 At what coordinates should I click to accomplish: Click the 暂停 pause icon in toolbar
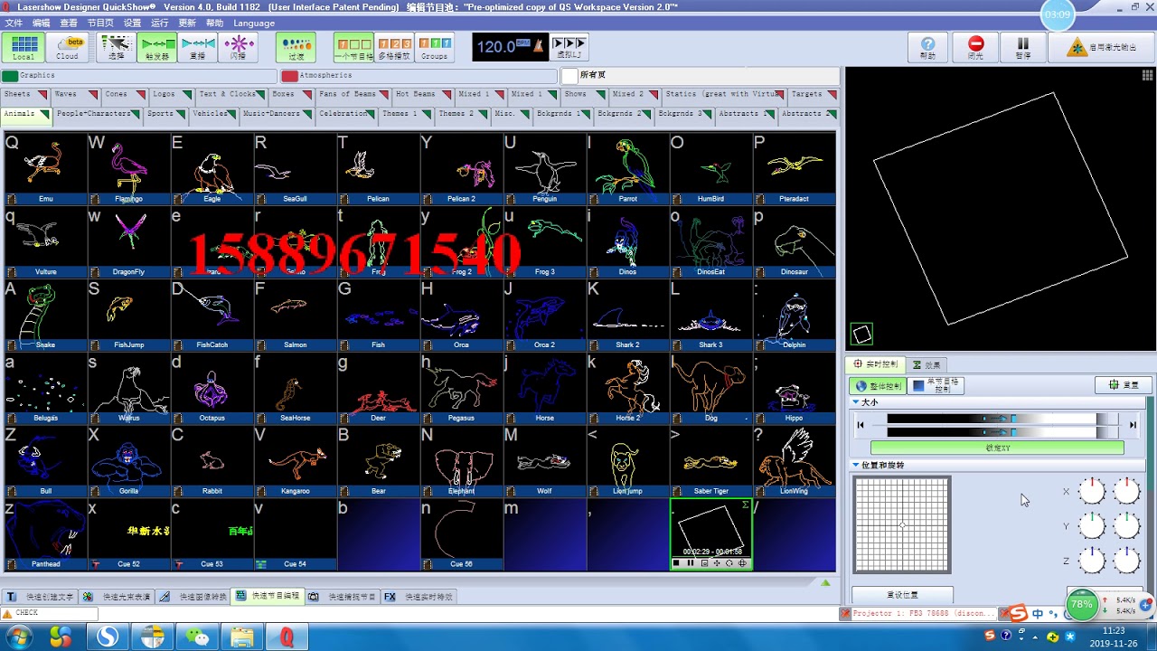click(x=1023, y=47)
